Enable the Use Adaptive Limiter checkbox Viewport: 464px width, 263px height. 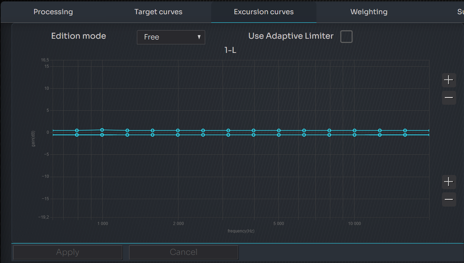point(346,37)
